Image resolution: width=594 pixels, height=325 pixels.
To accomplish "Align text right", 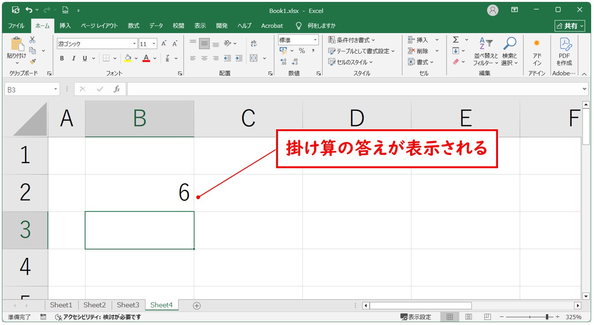I will (216, 58).
